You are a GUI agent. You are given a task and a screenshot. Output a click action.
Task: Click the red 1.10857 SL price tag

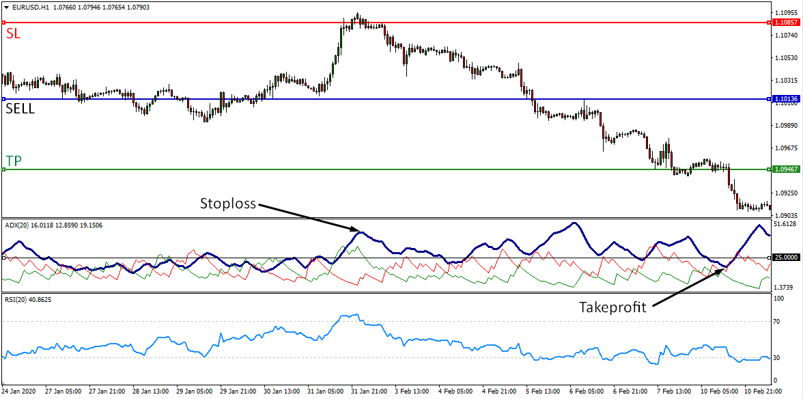[786, 21]
